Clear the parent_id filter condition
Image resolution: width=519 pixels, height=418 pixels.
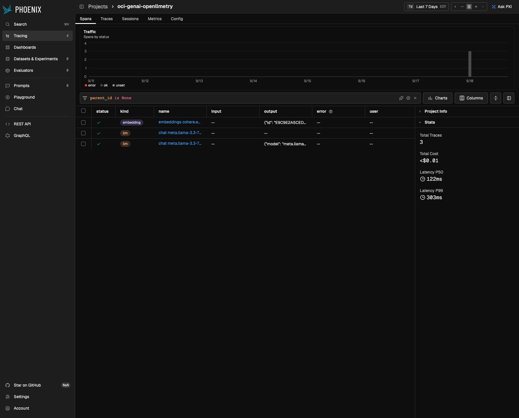pyautogui.click(x=415, y=98)
